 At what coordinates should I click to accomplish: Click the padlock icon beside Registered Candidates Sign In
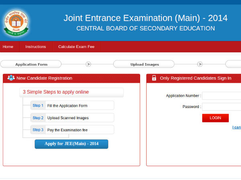154,78
